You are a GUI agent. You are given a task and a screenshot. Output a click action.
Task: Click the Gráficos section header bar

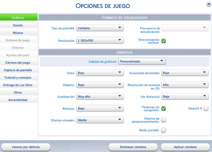point(125,52)
